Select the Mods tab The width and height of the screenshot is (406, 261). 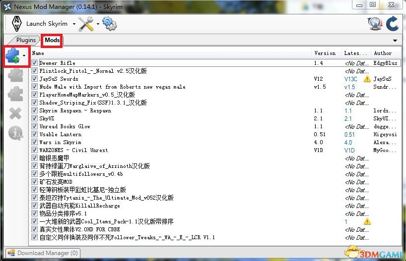pos(52,40)
